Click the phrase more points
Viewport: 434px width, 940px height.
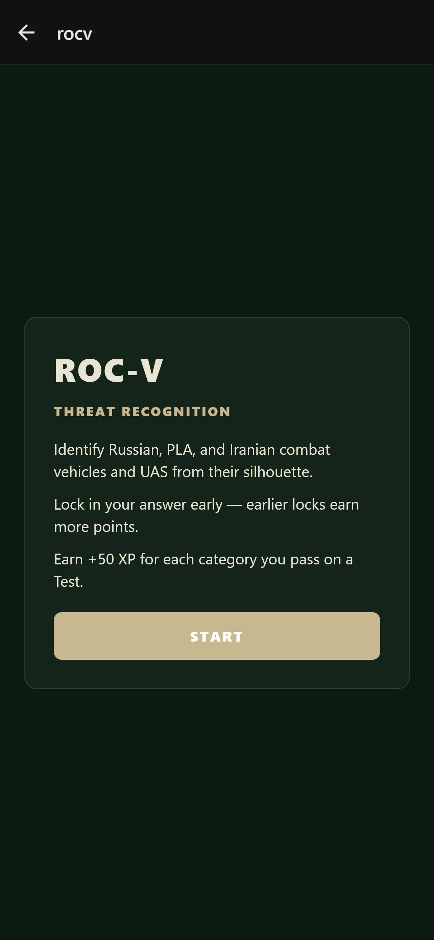tap(96, 527)
